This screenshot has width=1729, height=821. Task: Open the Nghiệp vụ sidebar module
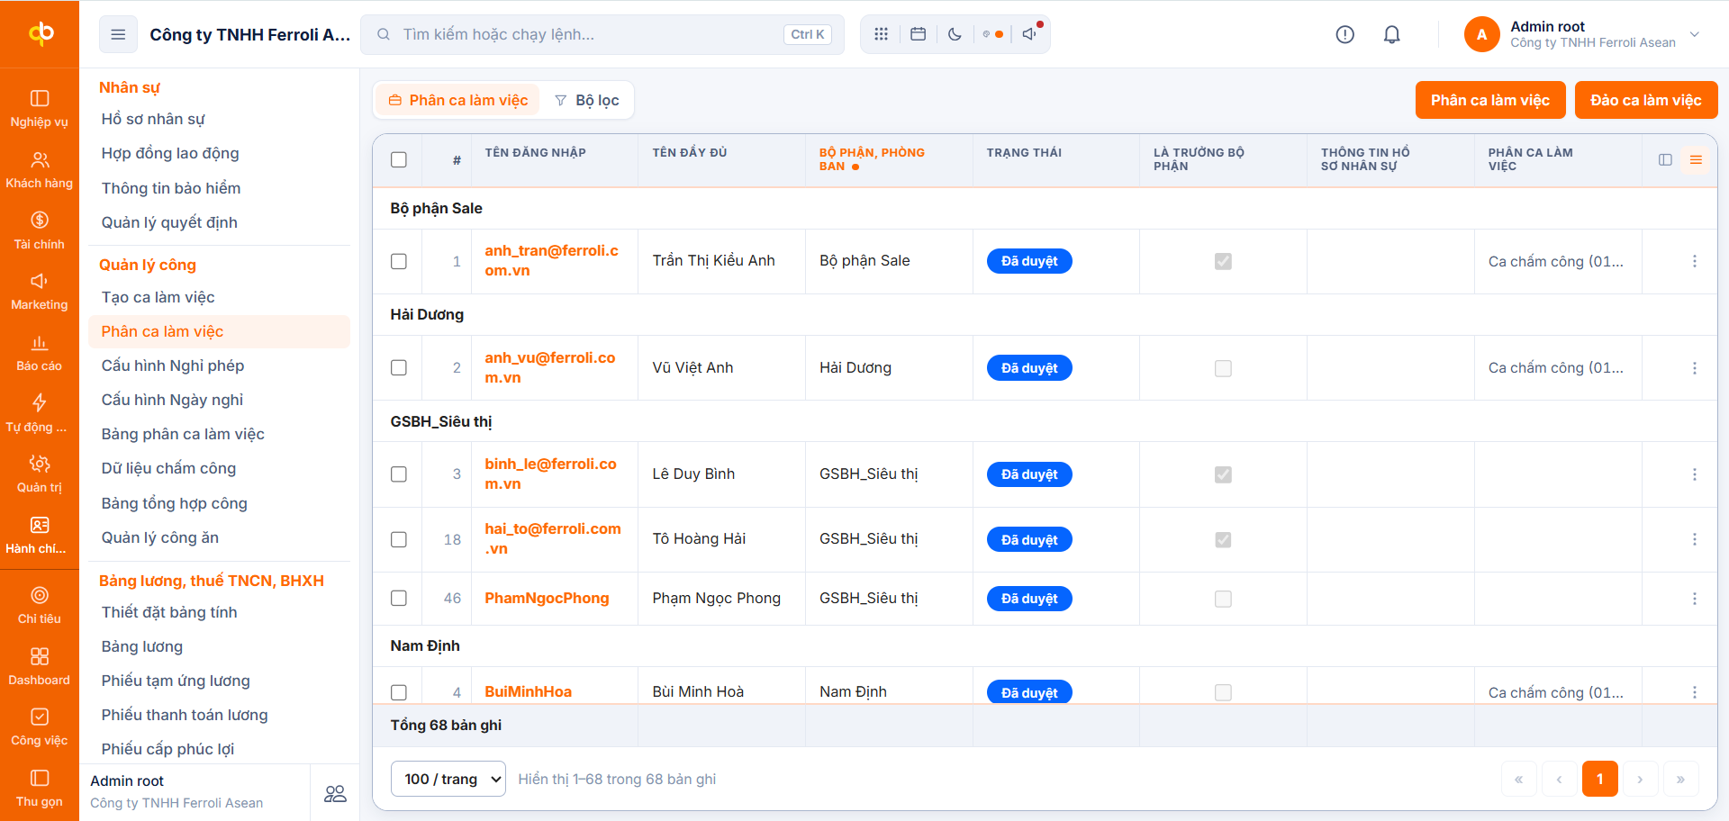click(x=40, y=108)
